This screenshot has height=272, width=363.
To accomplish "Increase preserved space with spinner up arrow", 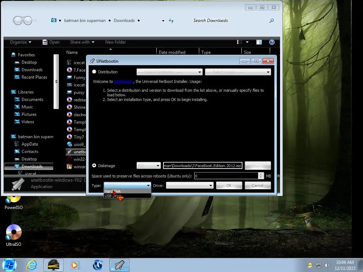I will coord(261,174).
